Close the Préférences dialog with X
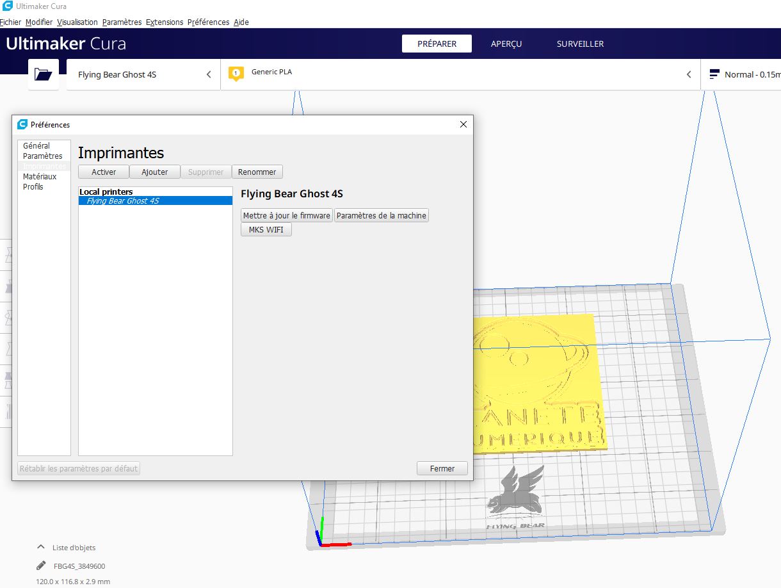 pyautogui.click(x=463, y=124)
